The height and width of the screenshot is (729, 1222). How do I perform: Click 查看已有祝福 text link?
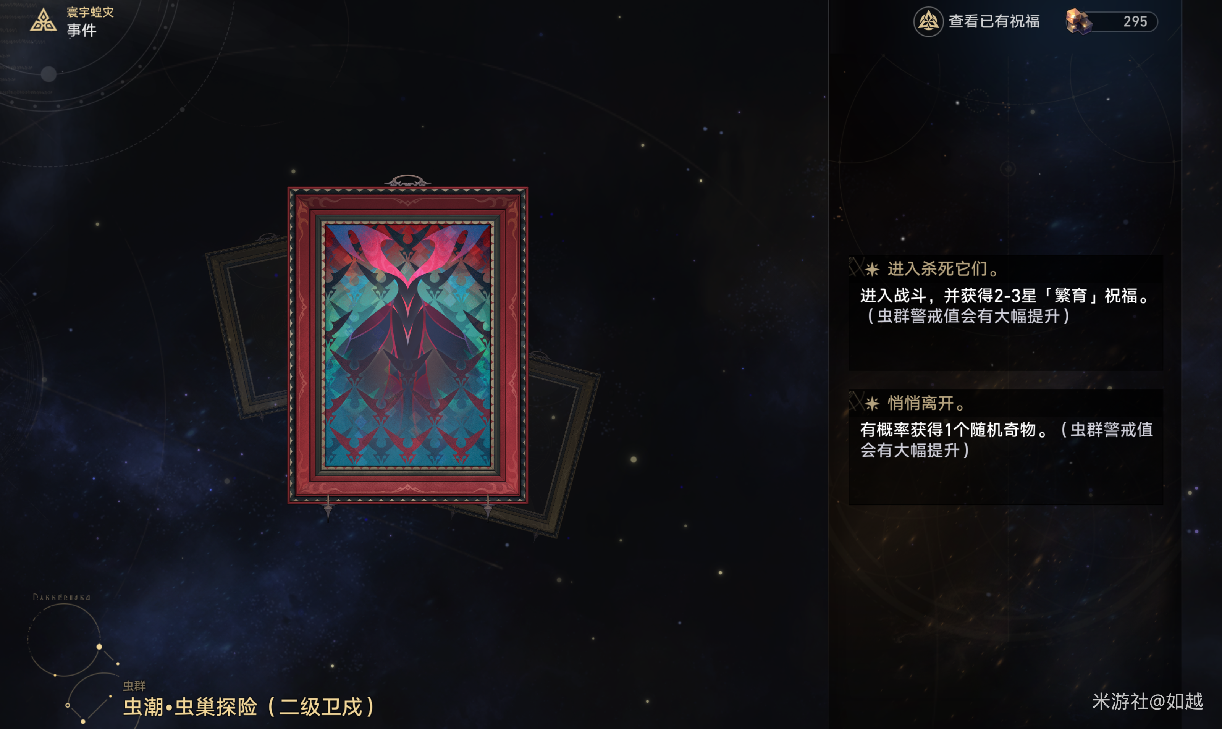point(994,22)
